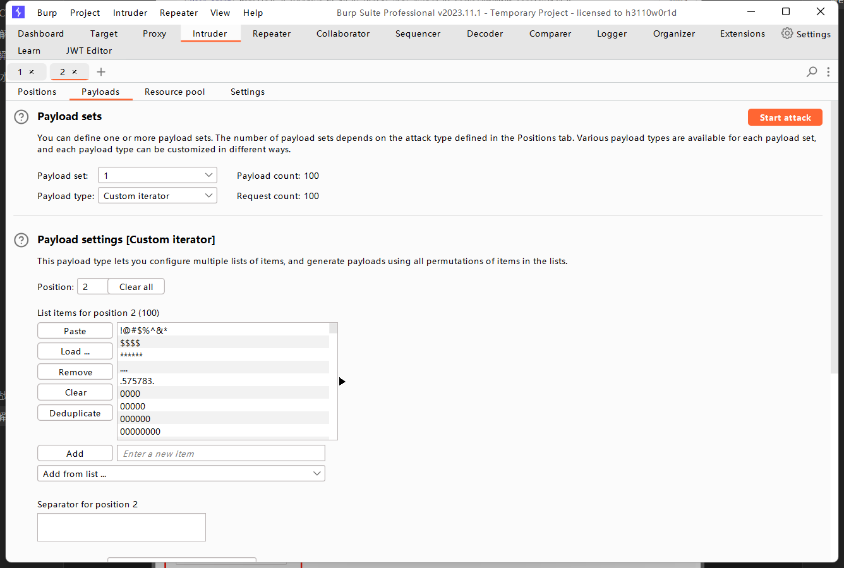Screen dimensions: 844x568
Task: Click the Burp Suite lightning logo icon
Action: [18, 12]
